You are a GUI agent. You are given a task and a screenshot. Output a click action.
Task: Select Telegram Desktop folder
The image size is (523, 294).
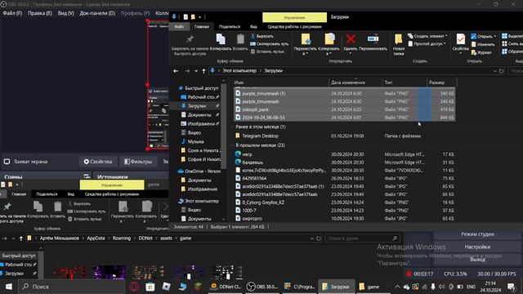(x=260, y=136)
